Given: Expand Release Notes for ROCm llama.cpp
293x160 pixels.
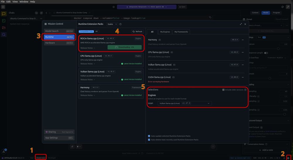Looking at the screenshot, I should coord(88,48).
